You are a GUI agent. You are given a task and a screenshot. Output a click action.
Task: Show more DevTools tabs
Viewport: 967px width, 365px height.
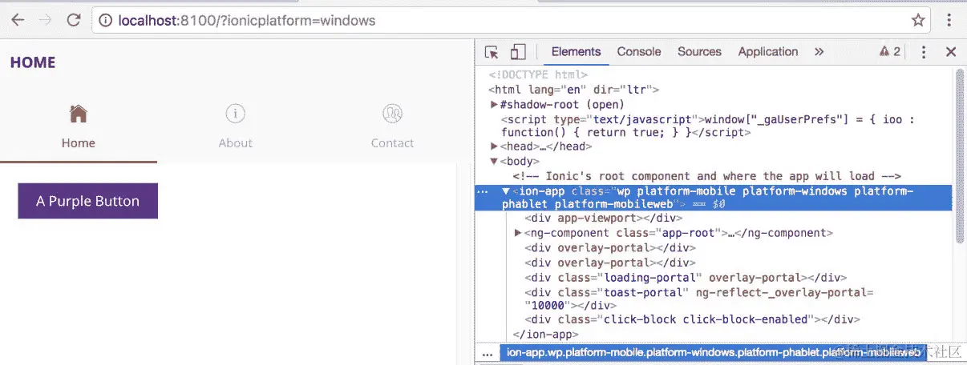[819, 52]
